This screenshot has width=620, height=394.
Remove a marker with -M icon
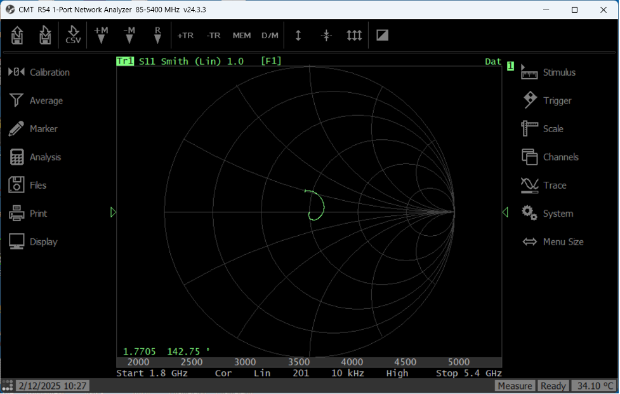(129, 35)
